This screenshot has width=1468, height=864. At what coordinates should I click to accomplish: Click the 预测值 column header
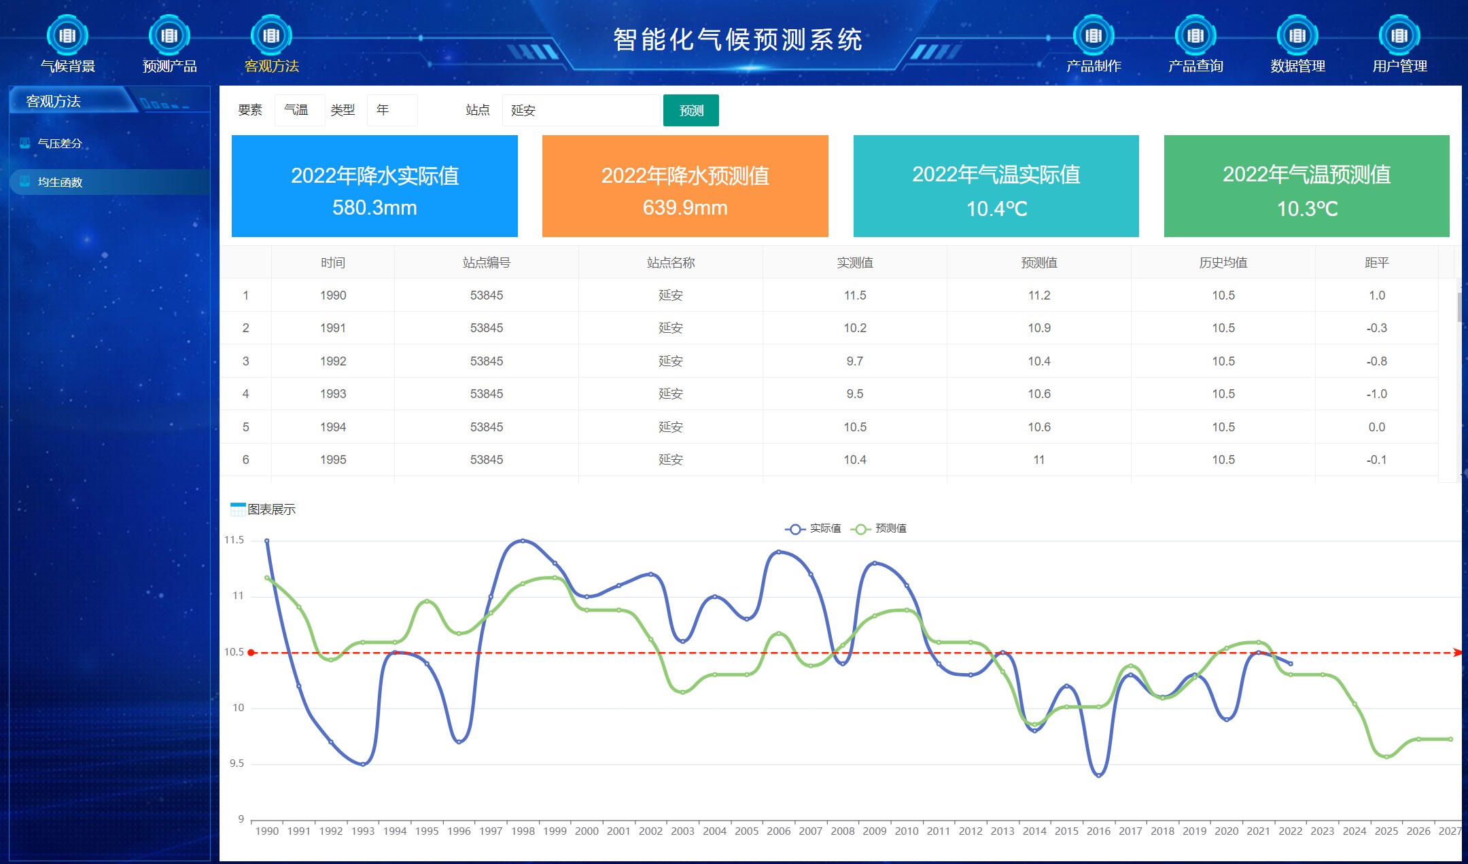click(x=1039, y=263)
